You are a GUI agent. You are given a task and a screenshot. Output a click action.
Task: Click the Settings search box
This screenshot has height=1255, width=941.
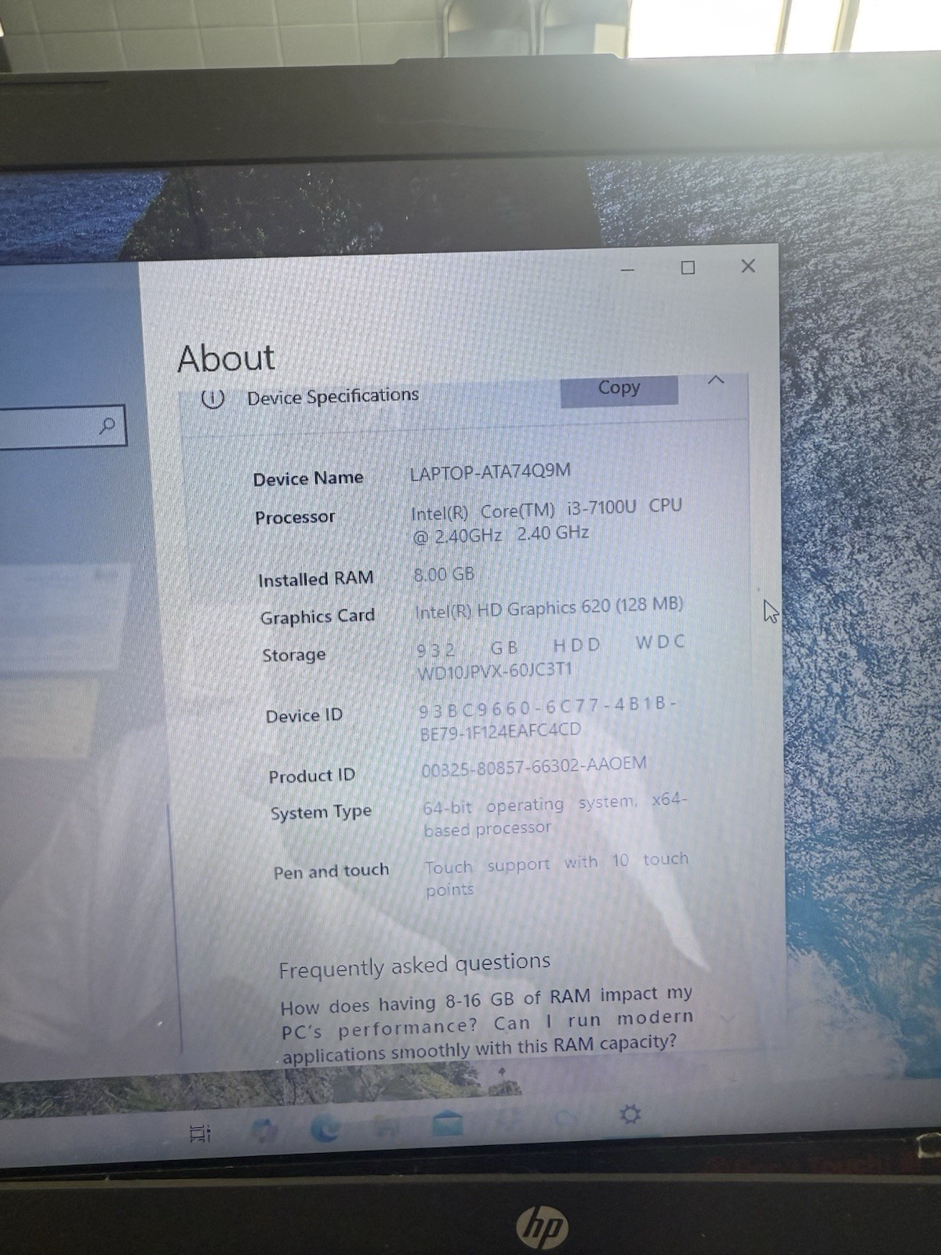(x=62, y=426)
